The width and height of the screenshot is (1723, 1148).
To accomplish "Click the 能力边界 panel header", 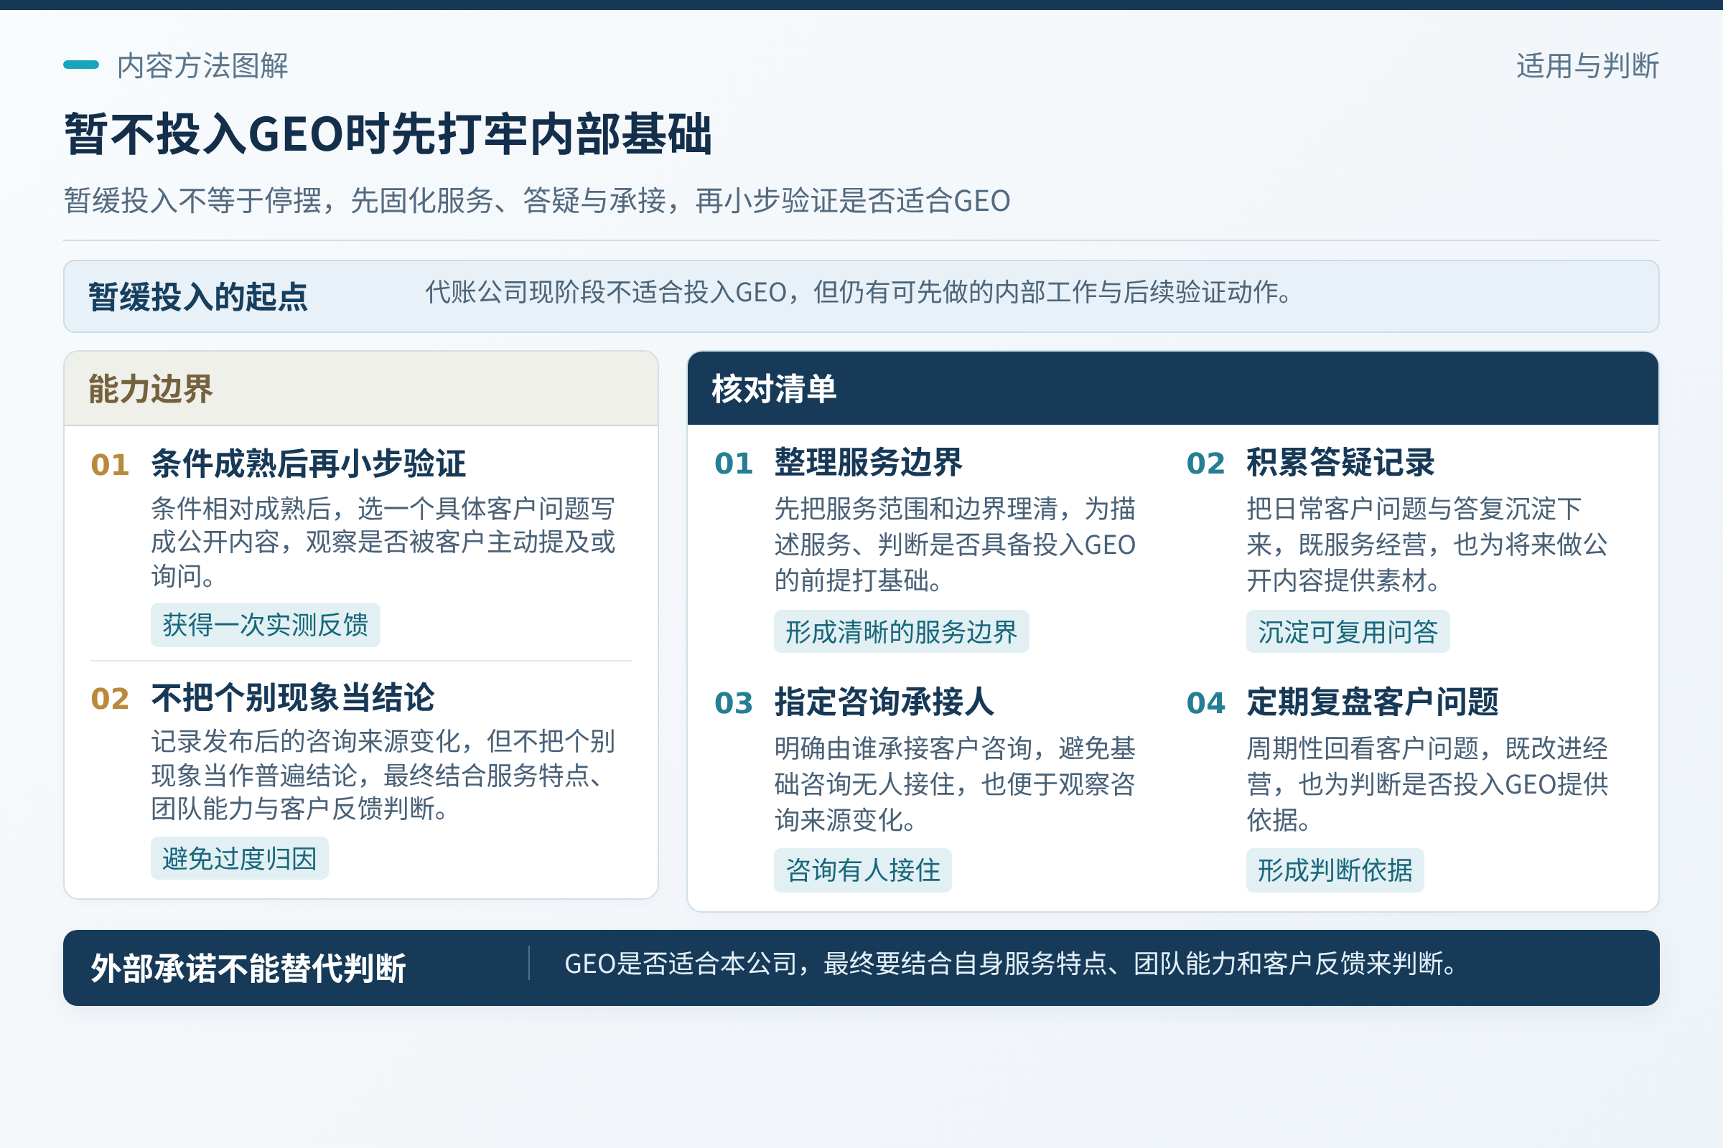I will (x=361, y=389).
